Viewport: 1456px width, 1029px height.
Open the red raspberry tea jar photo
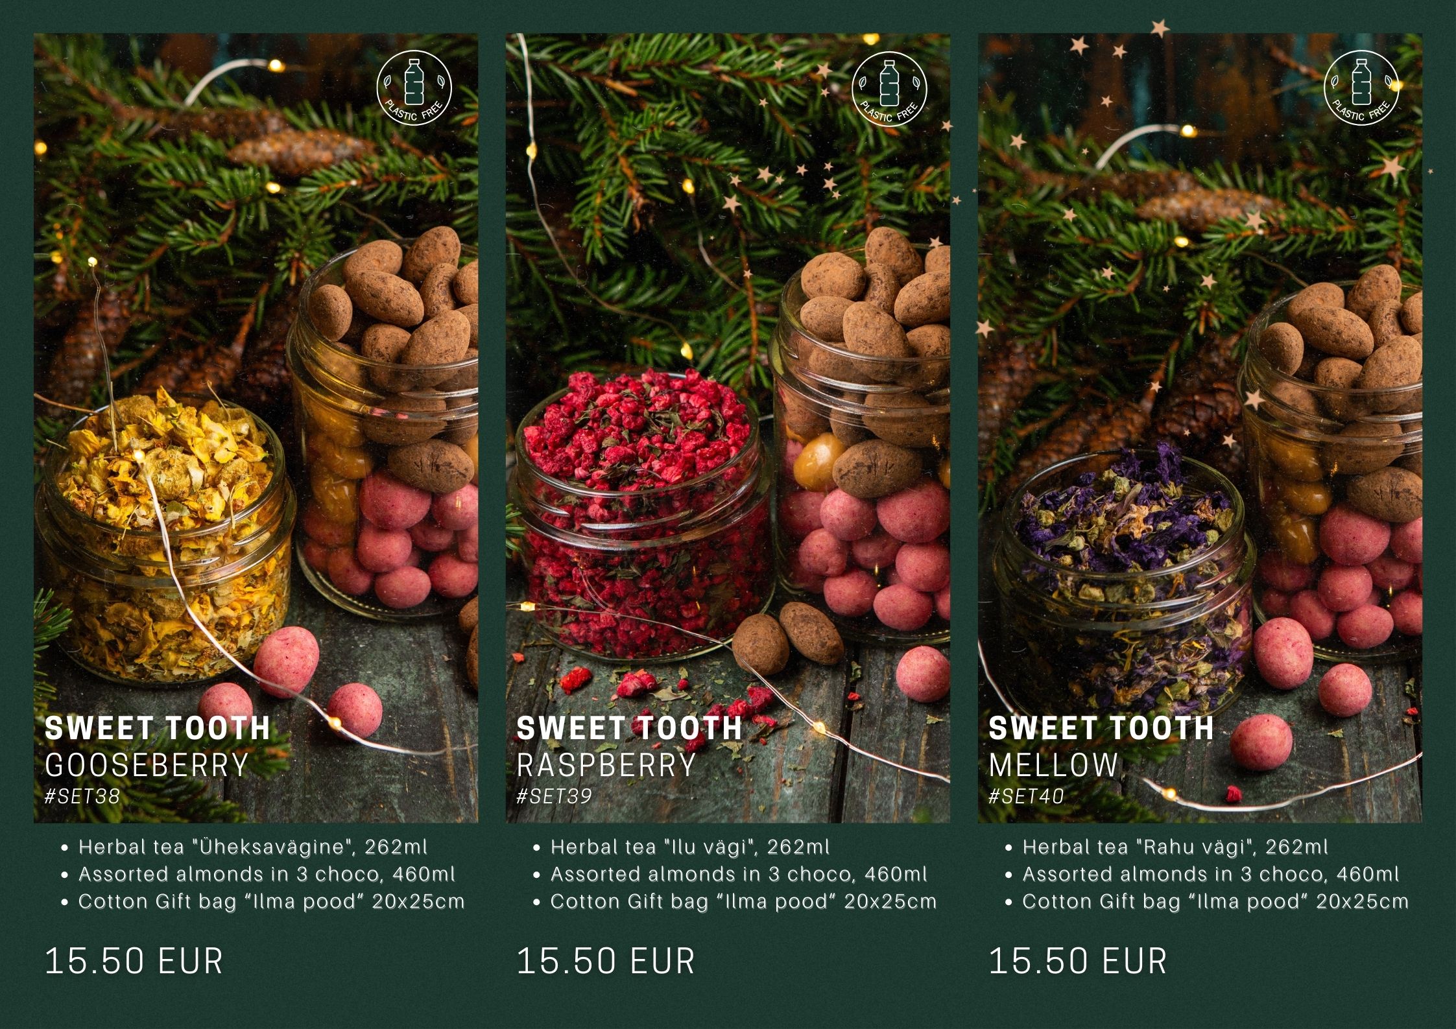coord(728,428)
